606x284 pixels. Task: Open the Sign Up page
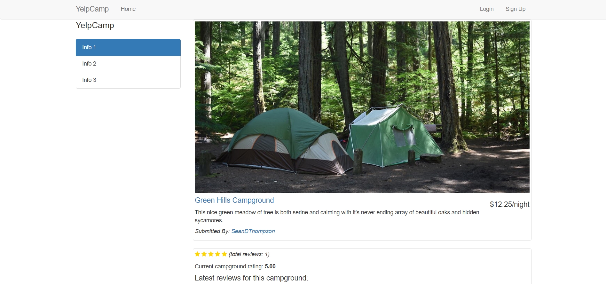(515, 9)
